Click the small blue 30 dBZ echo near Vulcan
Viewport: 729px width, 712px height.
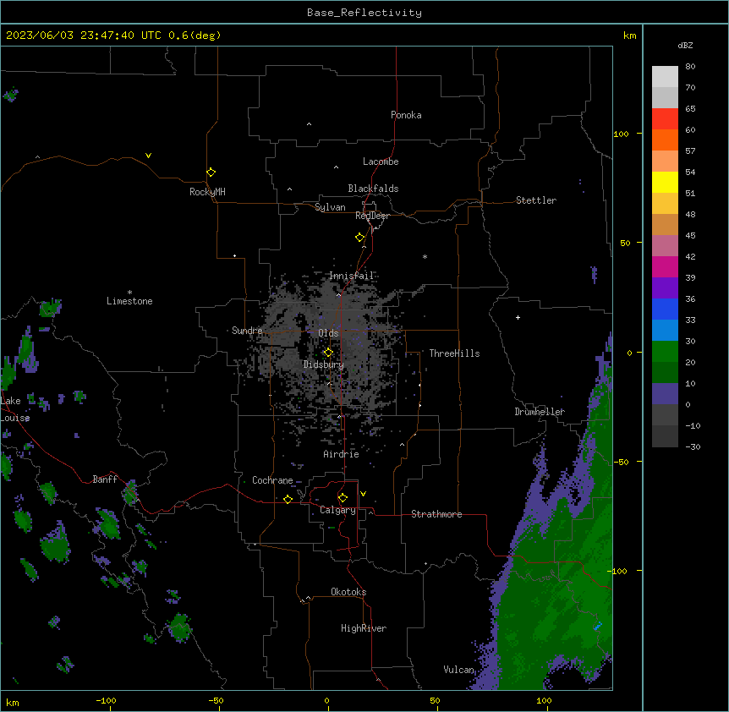pos(597,626)
